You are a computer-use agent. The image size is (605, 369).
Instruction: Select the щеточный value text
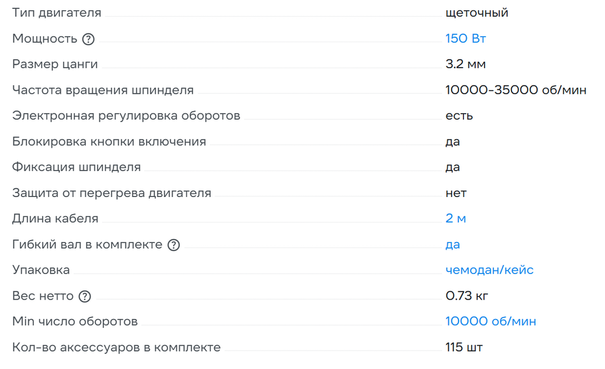pos(477,13)
